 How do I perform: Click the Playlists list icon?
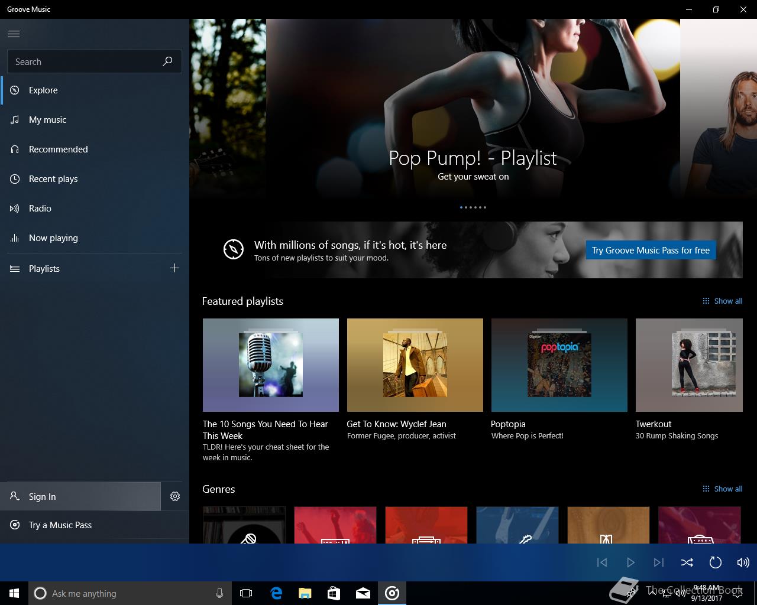pos(15,269)
